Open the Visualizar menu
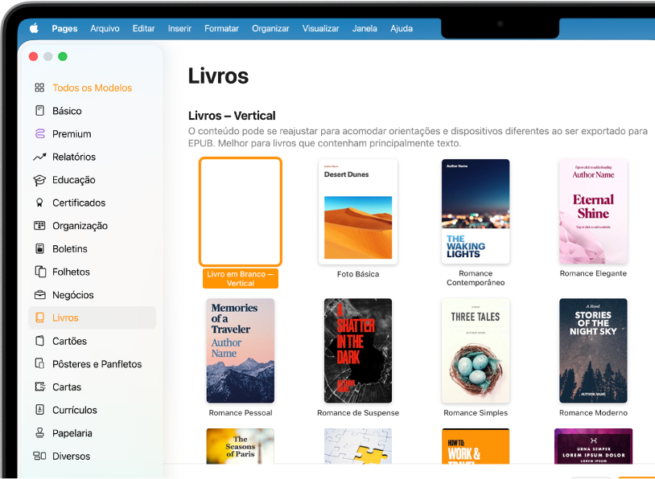This screenshot has height=479, width=655. (320, 27)
